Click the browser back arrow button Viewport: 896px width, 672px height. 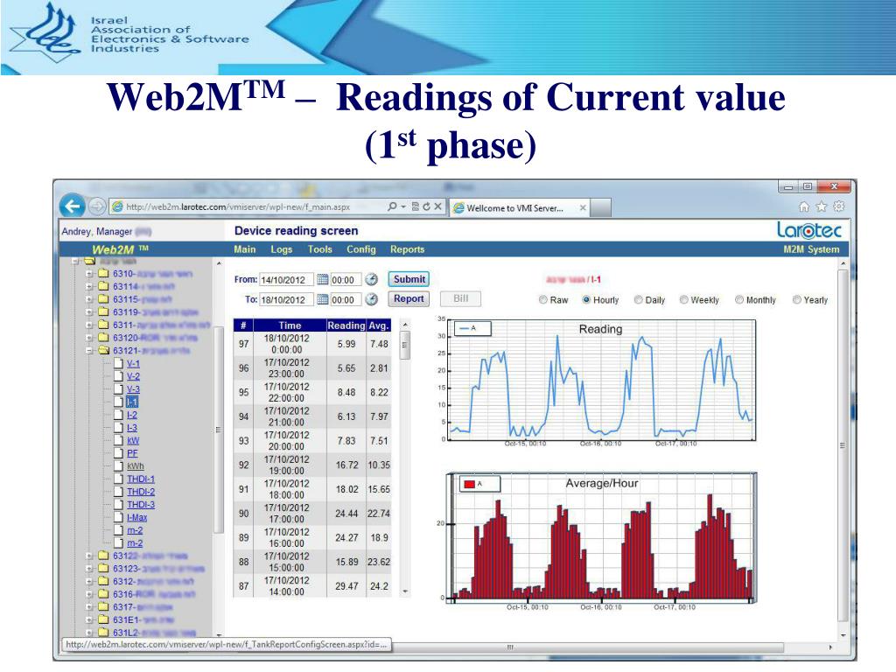click(x=72, y=206)
